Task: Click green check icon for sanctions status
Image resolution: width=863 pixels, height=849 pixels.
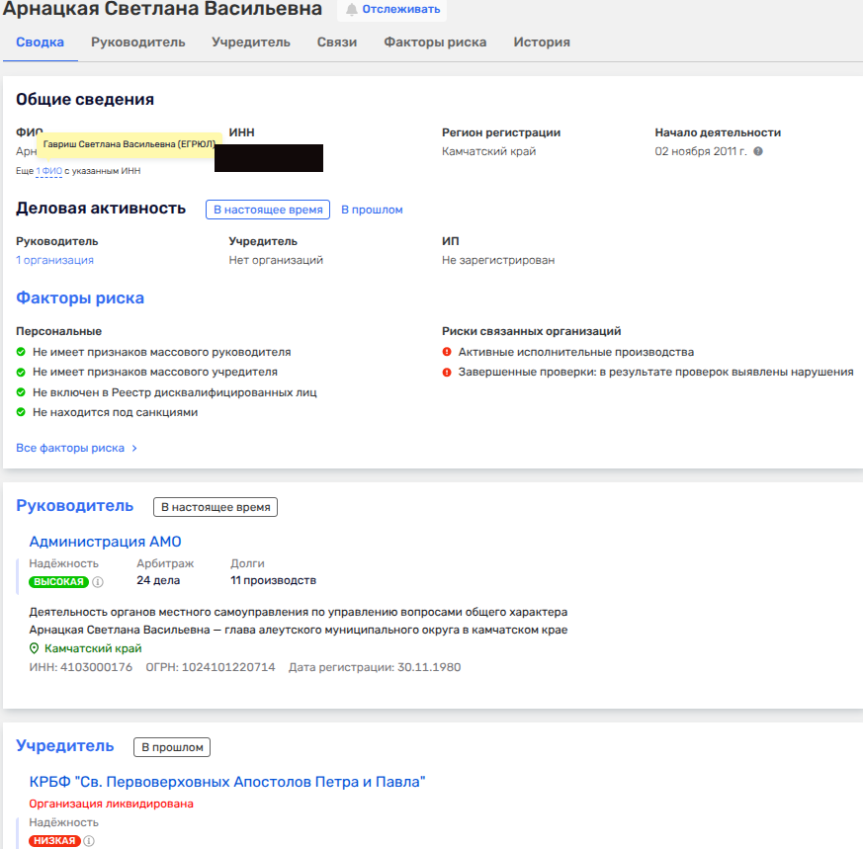Action: tap(21, 412)
